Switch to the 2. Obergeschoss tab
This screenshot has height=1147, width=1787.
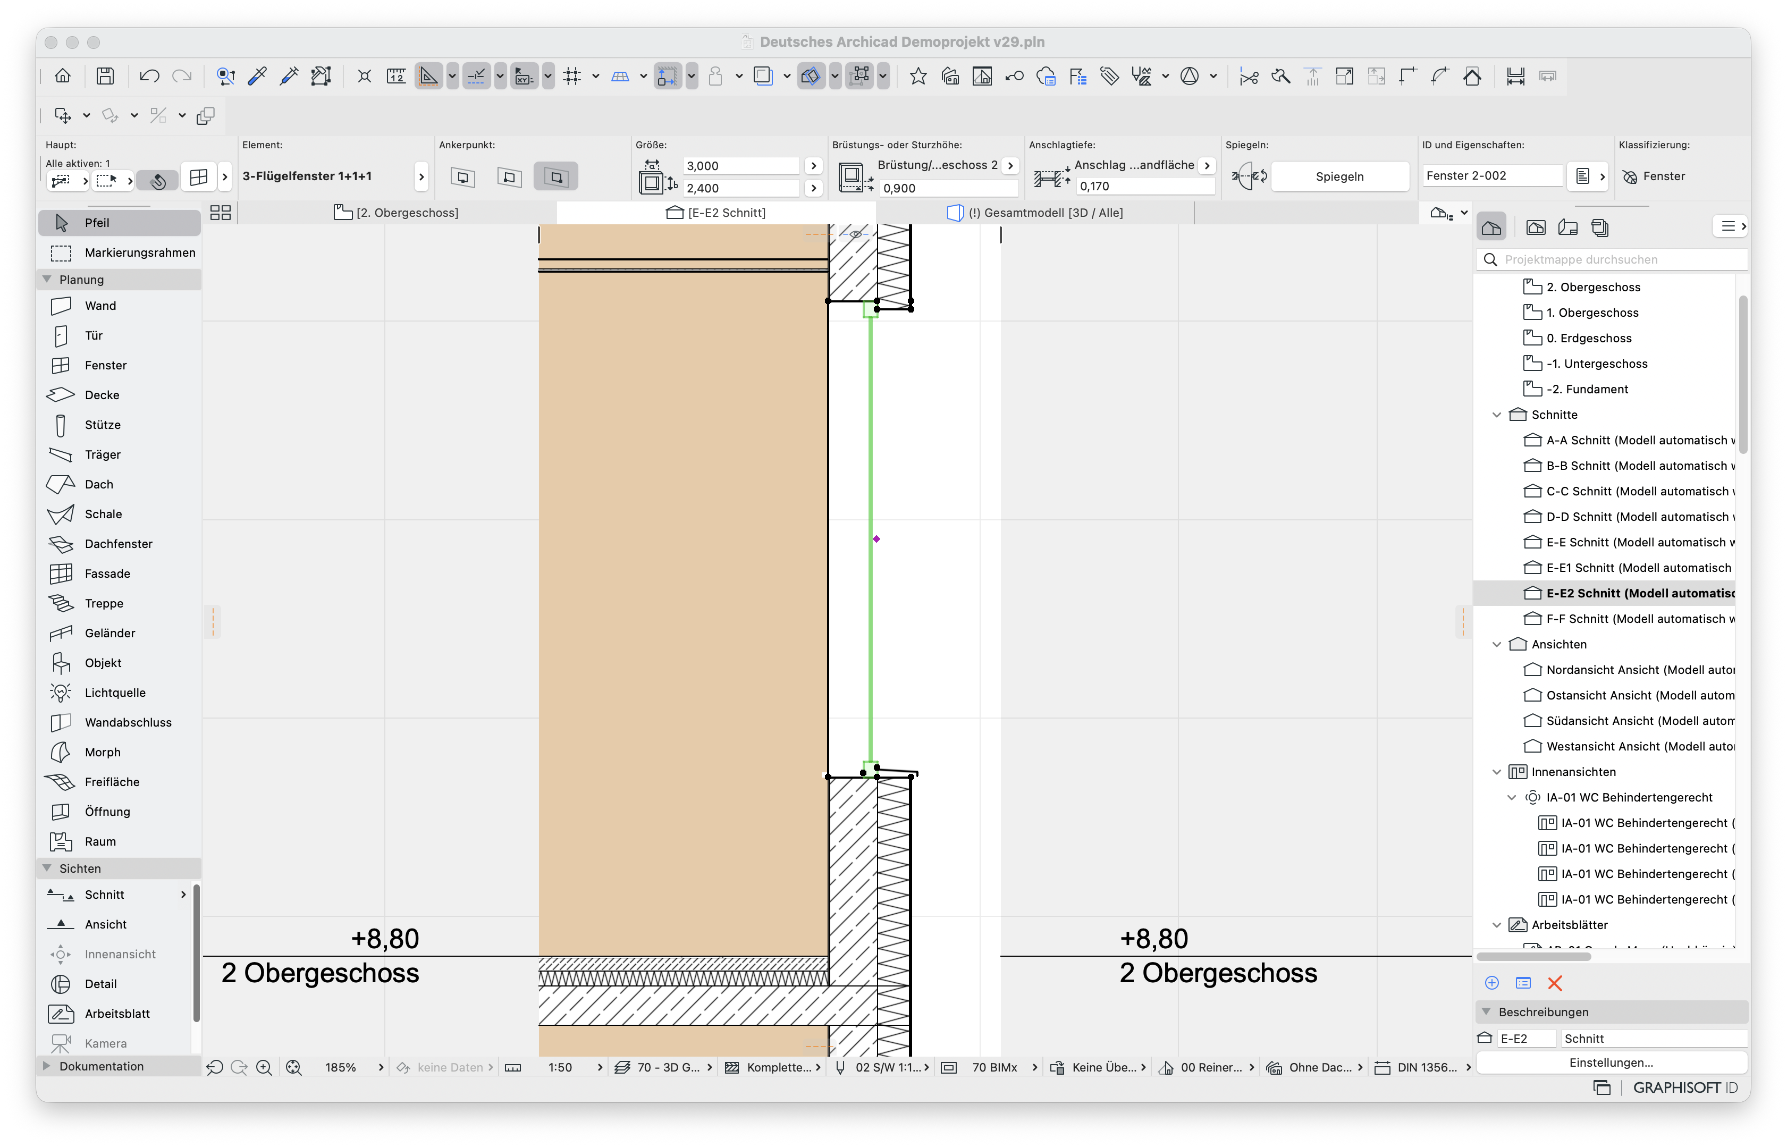pos(397,213)
